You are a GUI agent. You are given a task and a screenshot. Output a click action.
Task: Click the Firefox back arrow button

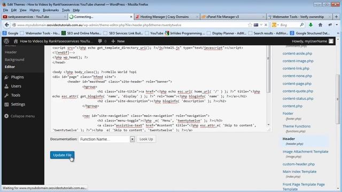pyautogui.click(x=7, y=25)
